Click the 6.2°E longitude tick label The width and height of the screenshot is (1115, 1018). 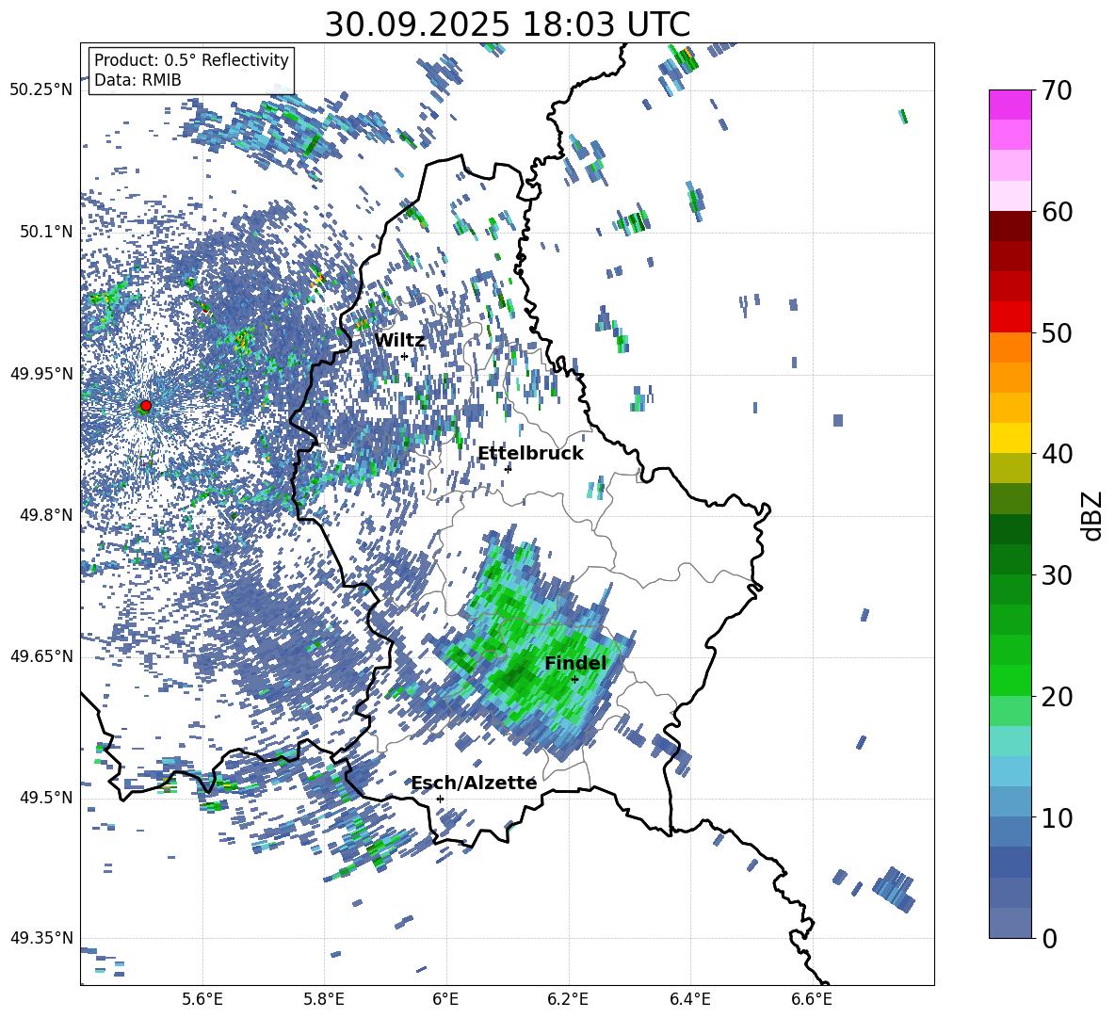[568, 999]
